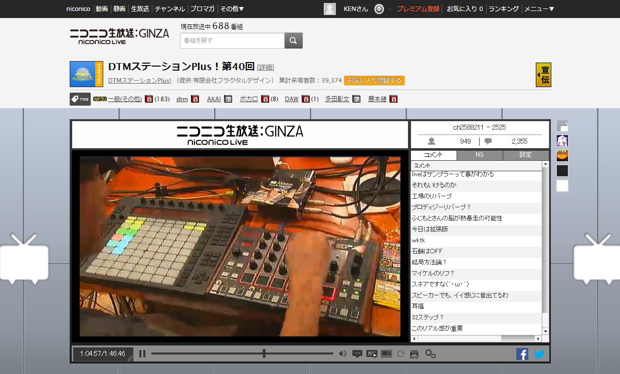620x374 pixels.
Task: Open the 多田彰文 tag link
Action: pos(337,99)
